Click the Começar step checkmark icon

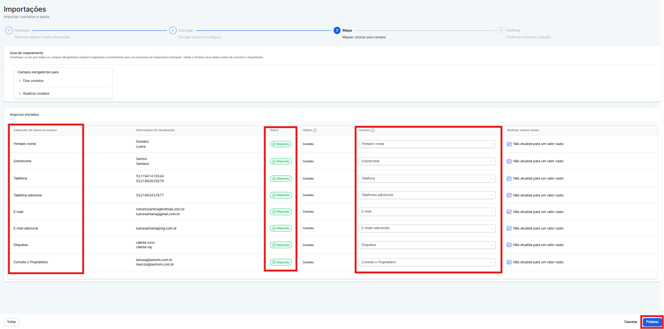tap(9, 30)
